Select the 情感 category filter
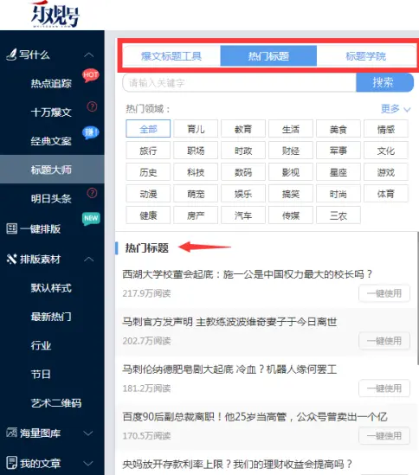 [386, 129]
